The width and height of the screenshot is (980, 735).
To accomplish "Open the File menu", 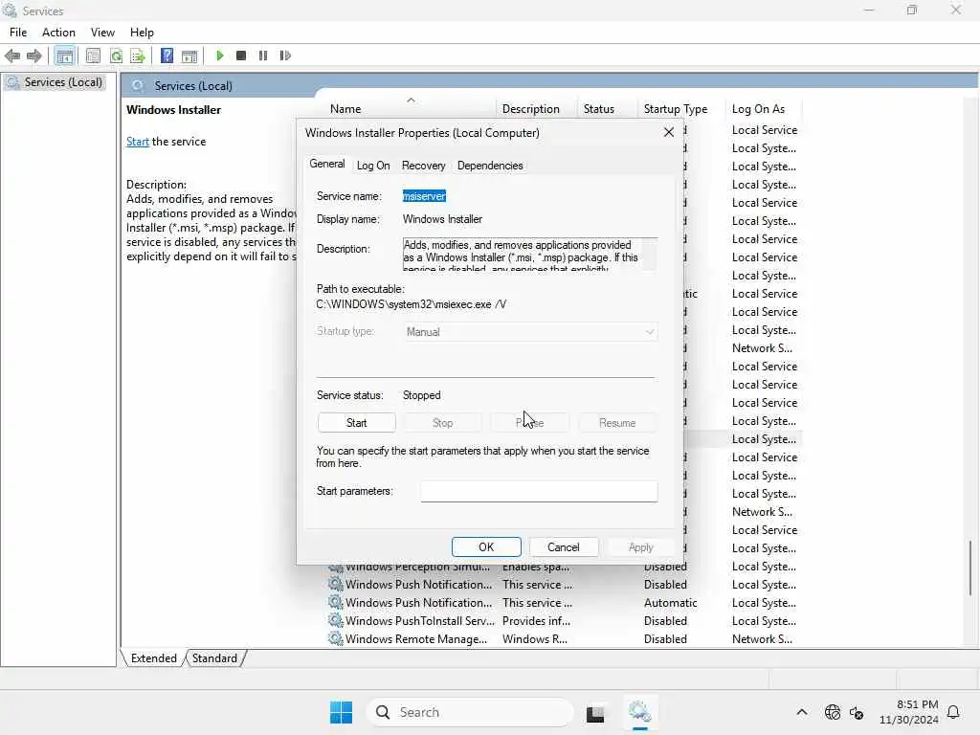I will (18, 33).
